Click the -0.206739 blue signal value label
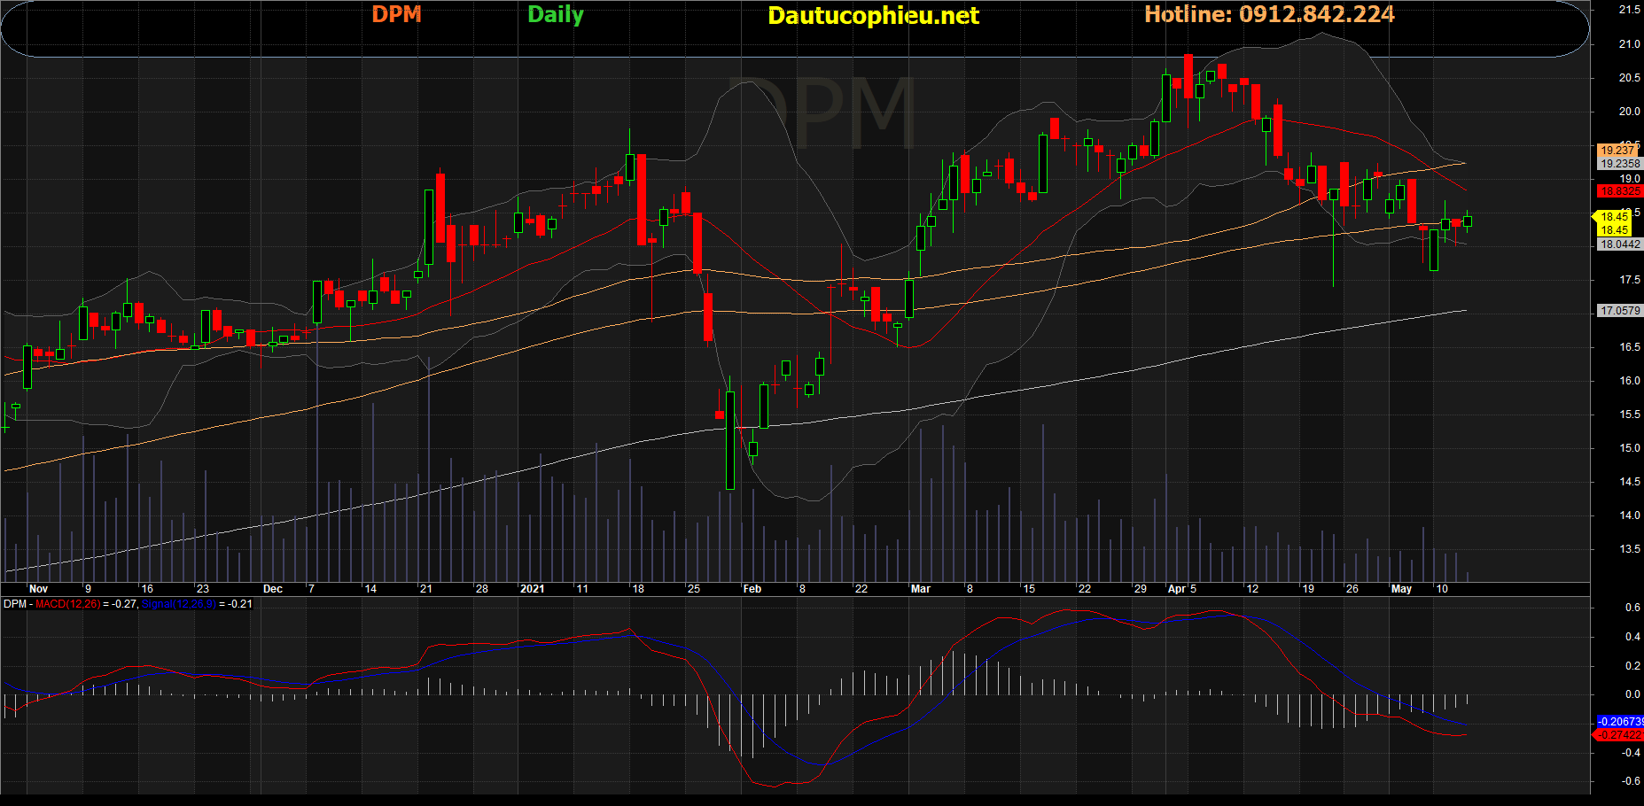The image size is (1644, 806). pyautogui.click(x=1620, y=722)
